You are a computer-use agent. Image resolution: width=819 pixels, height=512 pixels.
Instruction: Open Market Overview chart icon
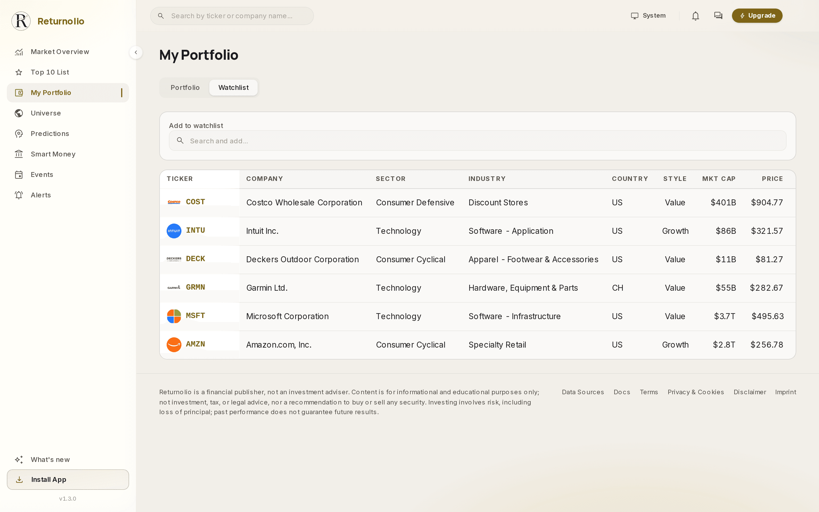pos(19,52)
